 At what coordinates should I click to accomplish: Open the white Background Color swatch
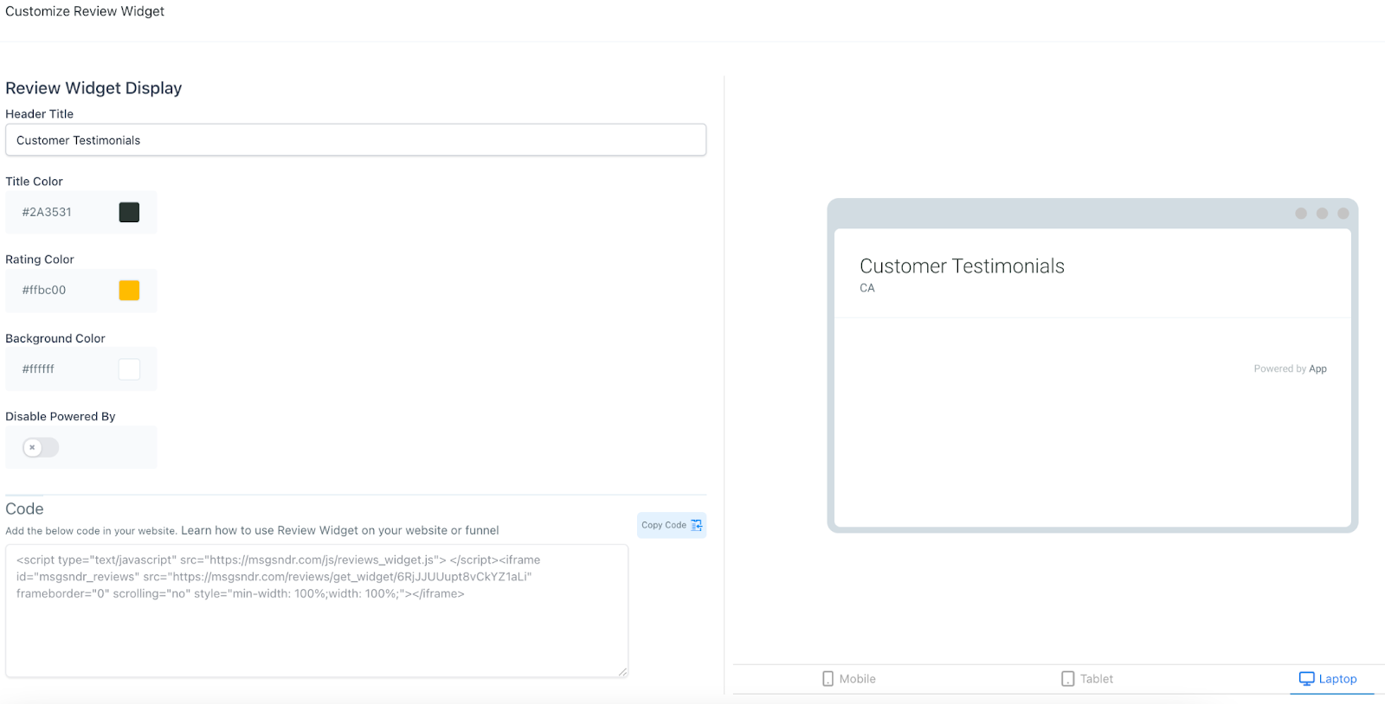(x=129, y=369)
